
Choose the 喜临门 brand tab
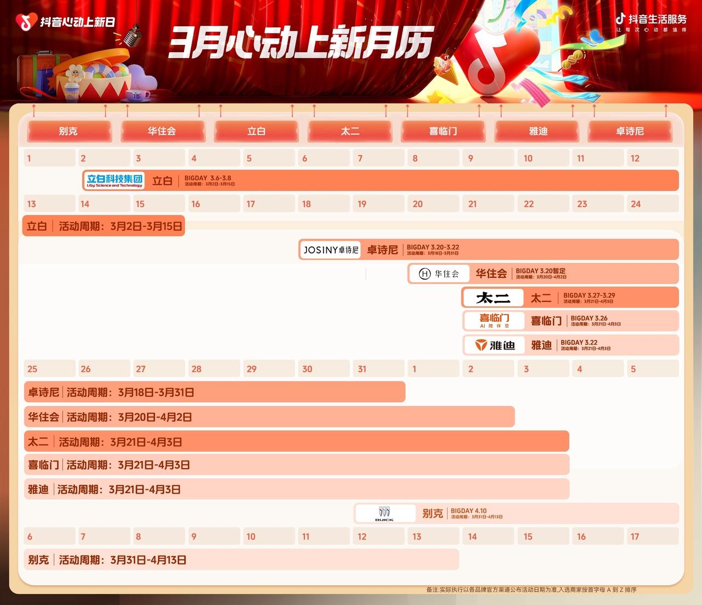(443, 131)
